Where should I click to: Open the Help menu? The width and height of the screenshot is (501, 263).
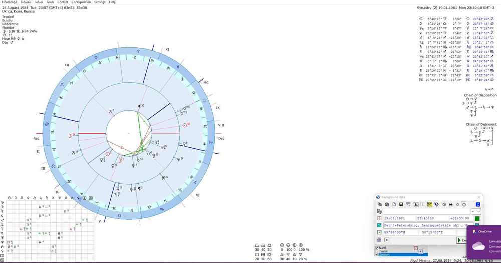click(x=112, y=2)
